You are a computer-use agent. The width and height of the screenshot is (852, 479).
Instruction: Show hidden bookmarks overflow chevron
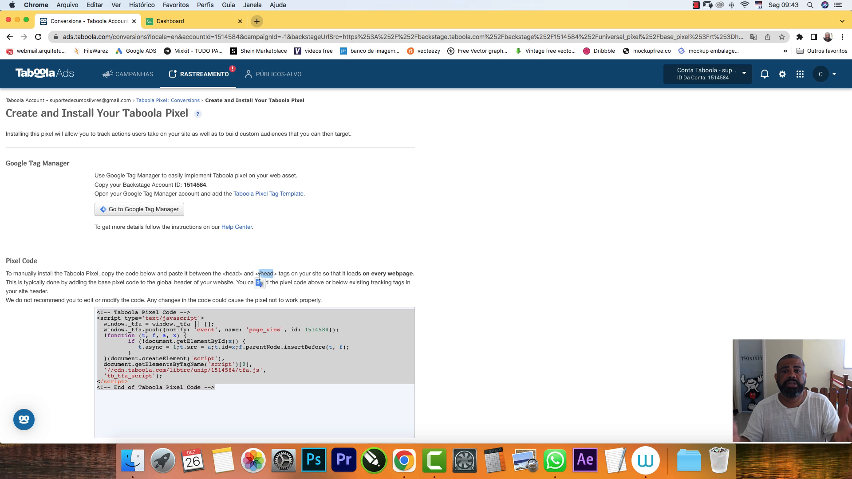pos(785,51)
